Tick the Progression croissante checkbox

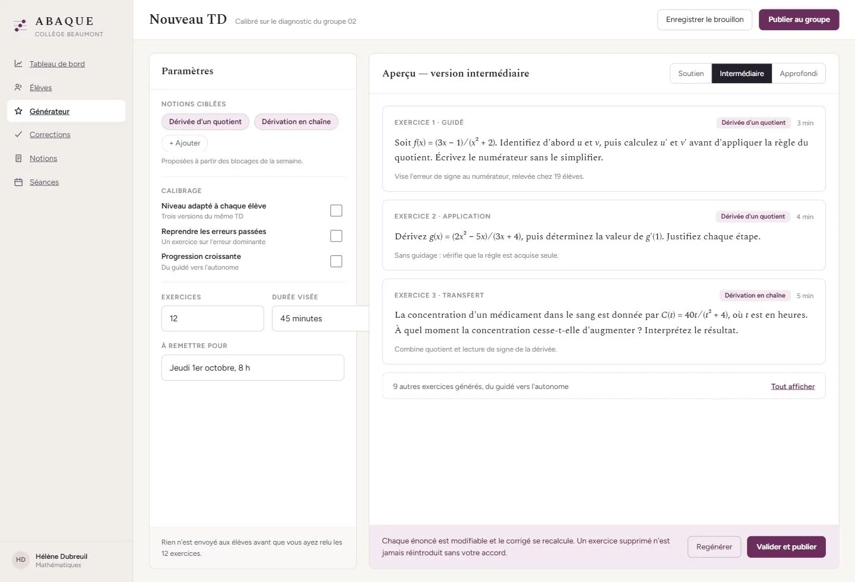336,261
